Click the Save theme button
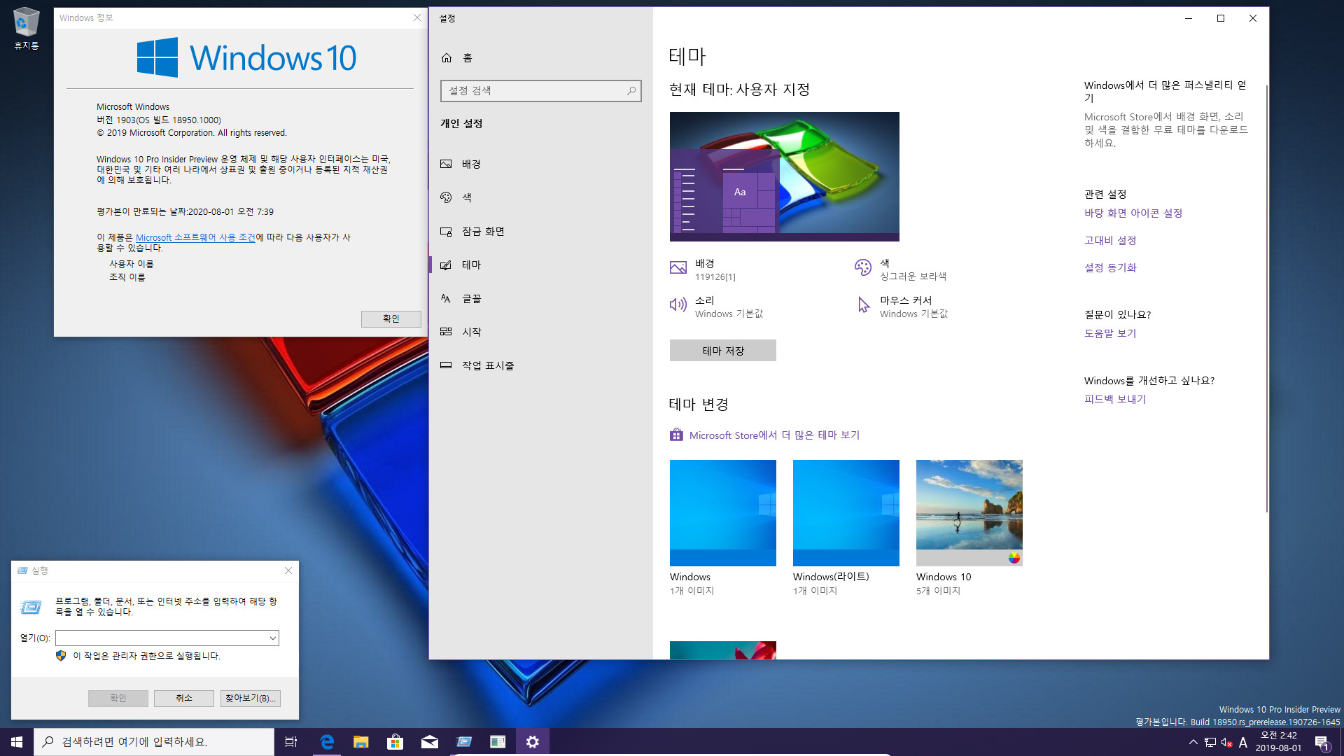The width and height of the screenshot is (1344, 756). pyautogui.click(x=722, y=351)
